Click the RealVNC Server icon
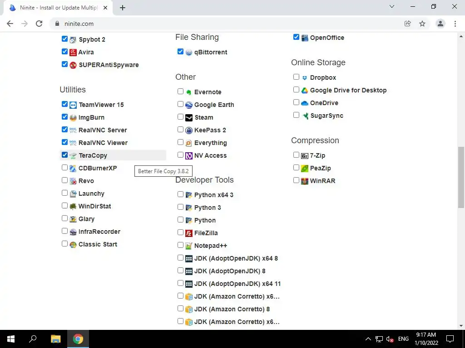This screenshot has height=348, width=465. click(x=73, y=130)
